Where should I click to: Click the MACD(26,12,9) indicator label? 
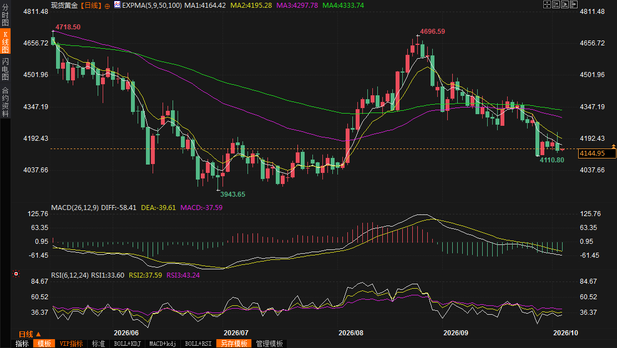[75, 207]
